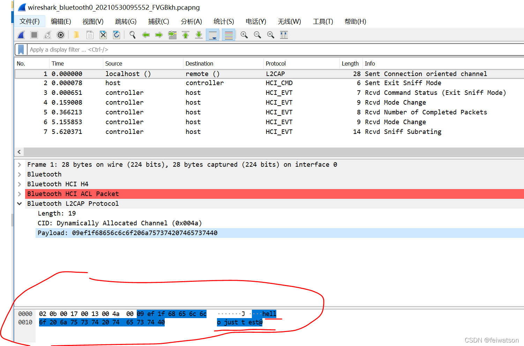This screenshot has width=524, height=346.
Task: Select packet 6 at time 5.155853
Action: click(269, 122)
